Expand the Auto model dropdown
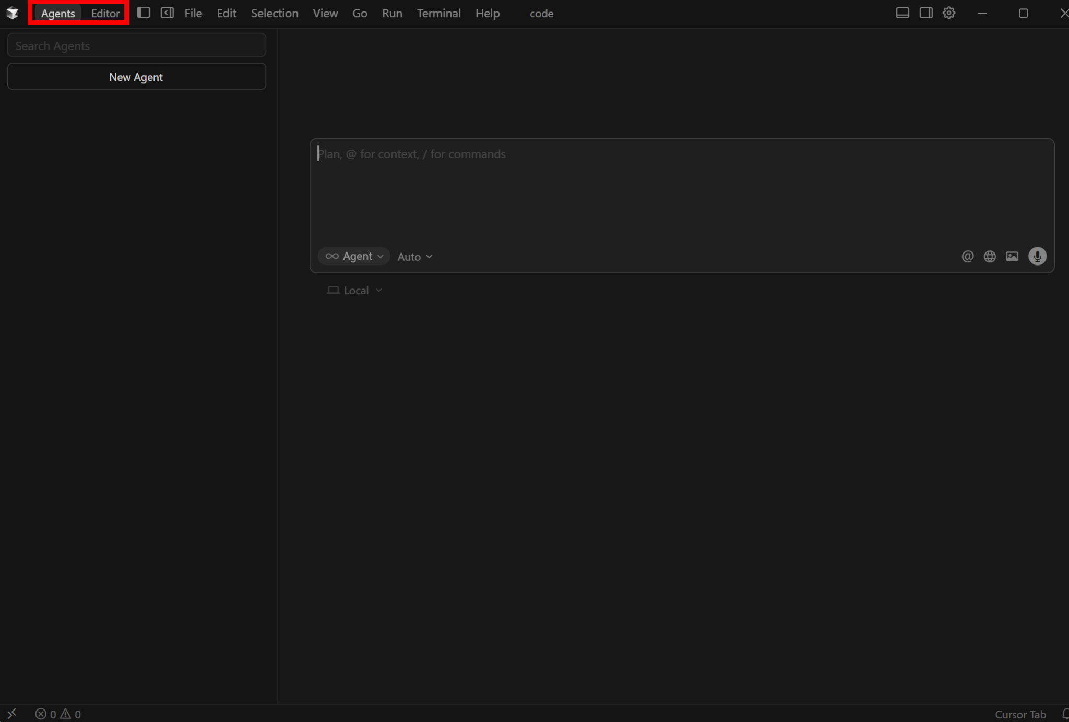 click(x=415, y=257)
